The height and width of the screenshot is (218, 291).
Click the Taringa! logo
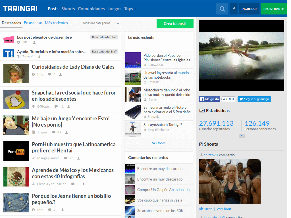tap(20, 9)
